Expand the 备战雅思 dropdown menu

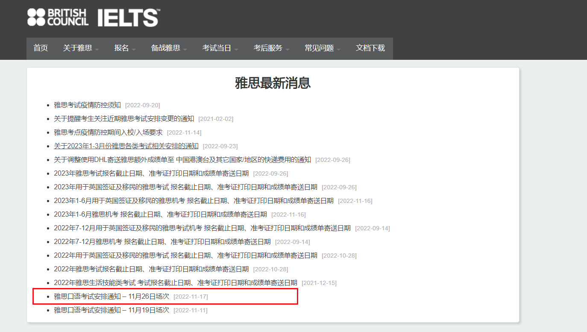(x=169, y=48)
